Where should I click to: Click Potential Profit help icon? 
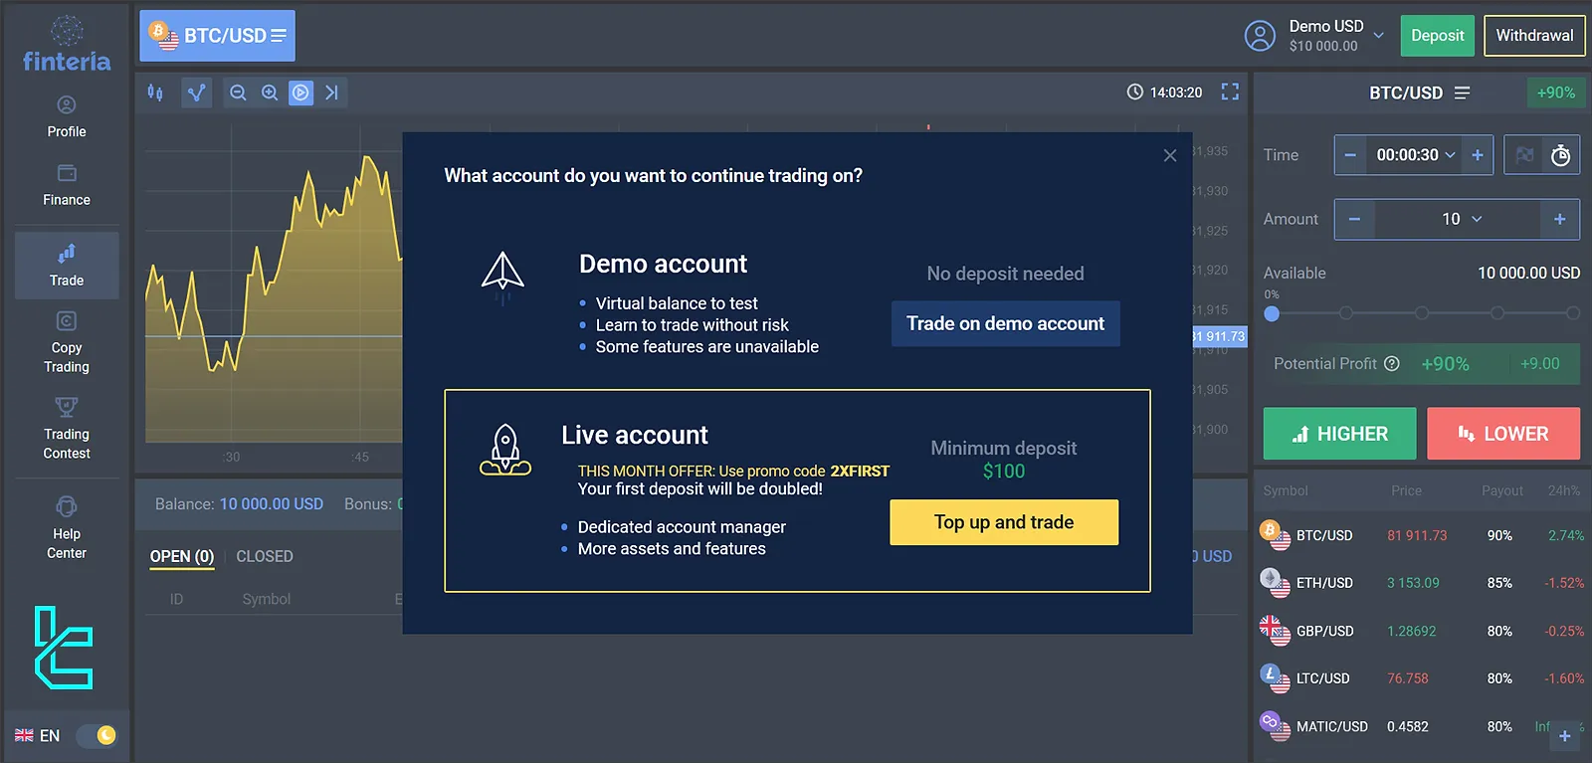coord(1392,364)
